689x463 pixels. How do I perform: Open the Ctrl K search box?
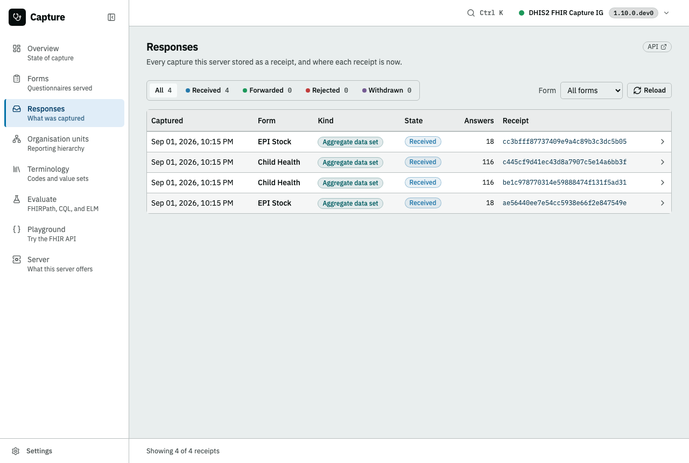click(485, 13)
